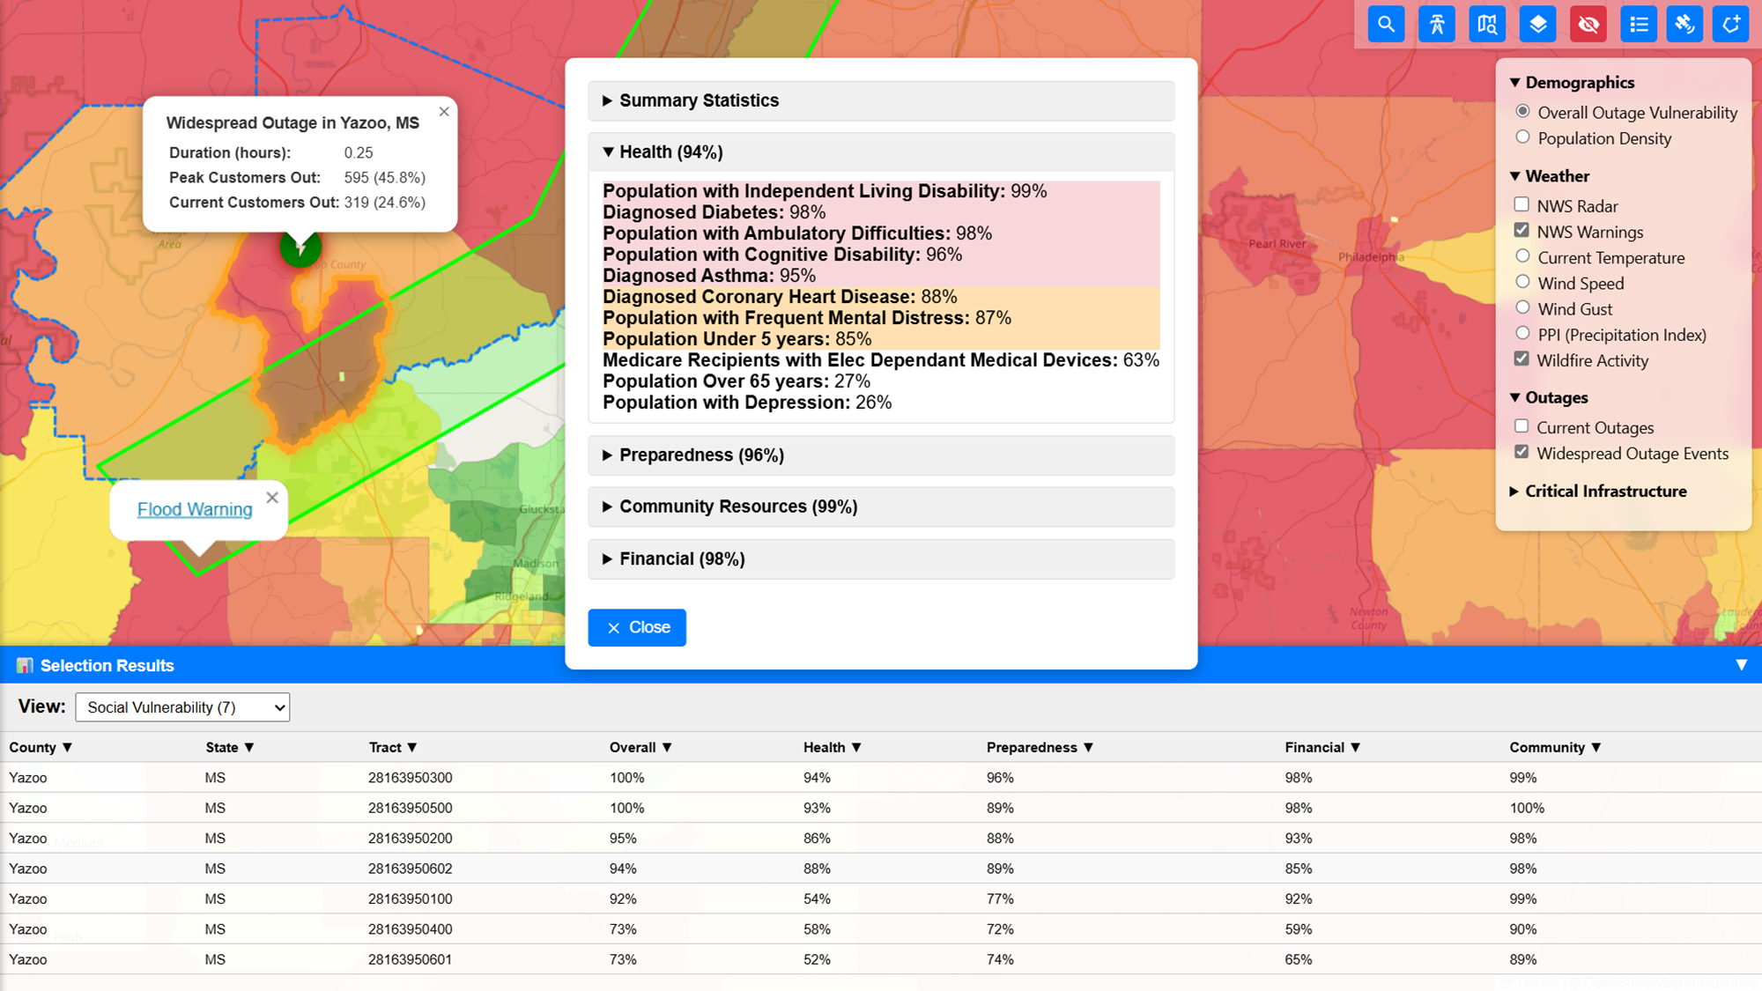Select Current Temperature radio option
The image size is (1762, 991).
click(x=1522, y=255)
